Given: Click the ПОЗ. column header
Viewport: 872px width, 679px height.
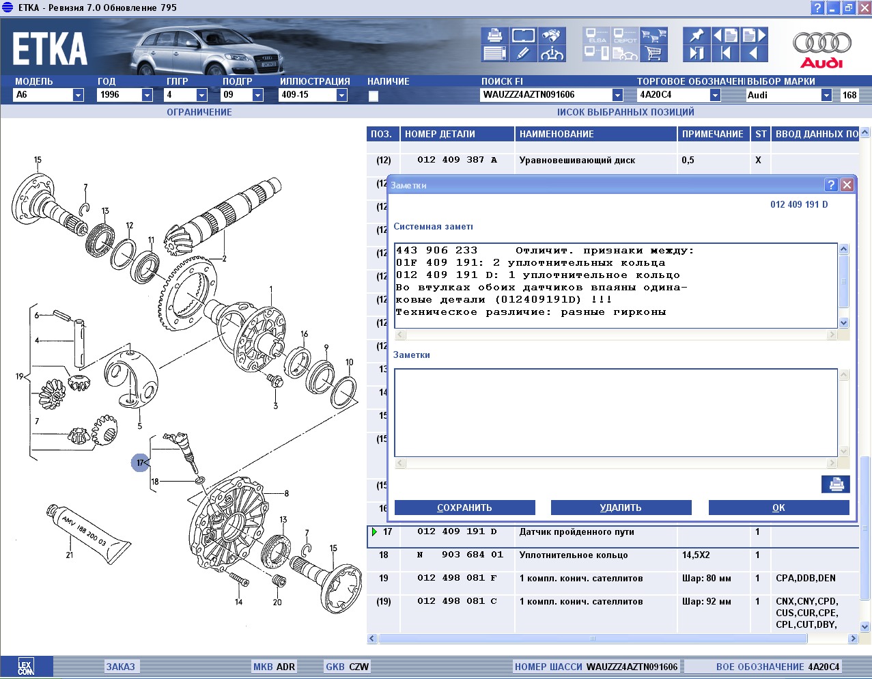Looking at the screenshot, I should 382,134.
